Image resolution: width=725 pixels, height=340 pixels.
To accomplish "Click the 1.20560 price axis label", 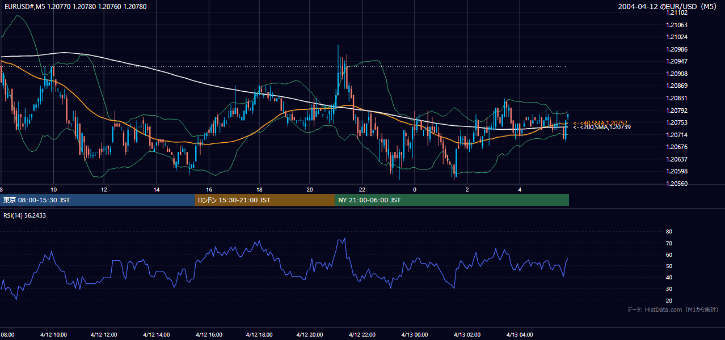I will pos(677,184).
